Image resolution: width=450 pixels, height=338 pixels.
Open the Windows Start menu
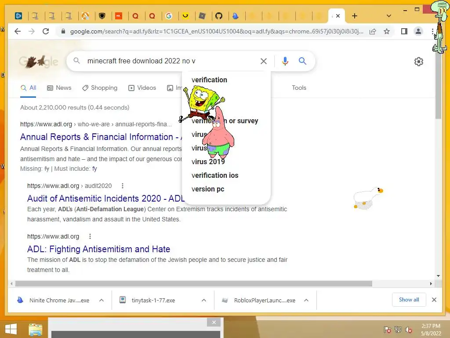click(x=11, y=329)
